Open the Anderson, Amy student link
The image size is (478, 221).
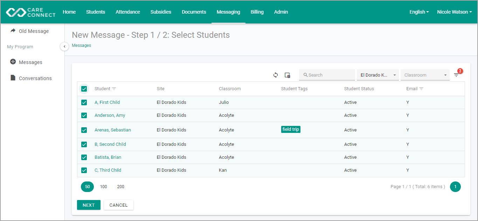click(110, 115)
